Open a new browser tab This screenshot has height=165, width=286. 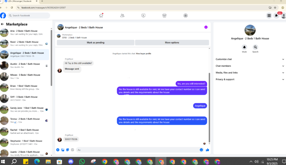(x=42, y=1)
